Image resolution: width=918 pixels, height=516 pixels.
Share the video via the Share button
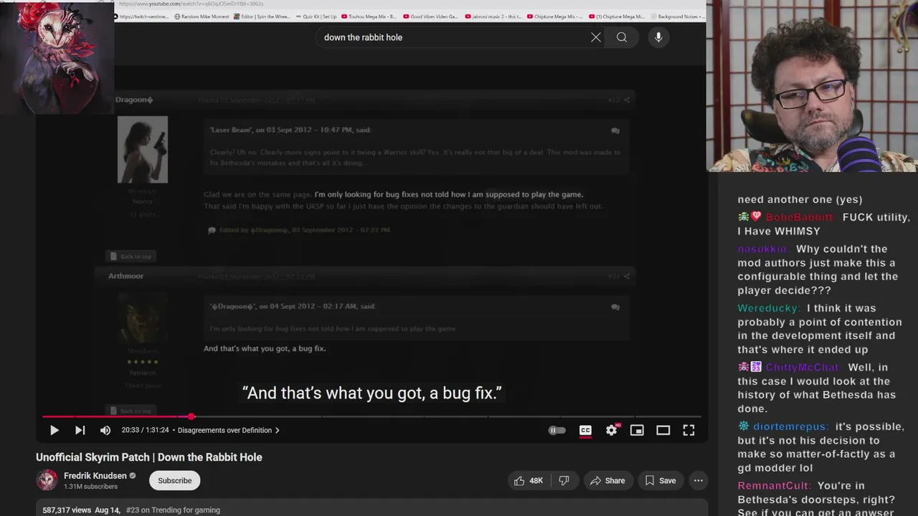pos(607,481)
